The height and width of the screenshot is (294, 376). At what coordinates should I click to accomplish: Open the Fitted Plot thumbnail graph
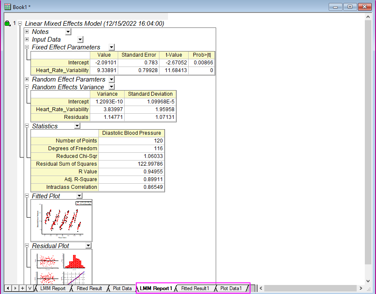(61, 220)
